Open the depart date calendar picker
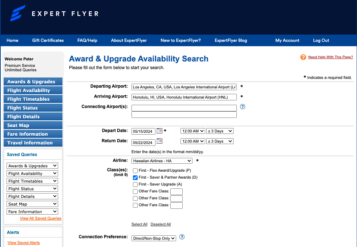Screen dimensions: 357x247 (159, 131)
